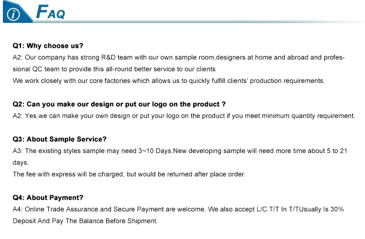Image resolution: width=365 pixels, height=239 pixels.
Task: Select the 'Q4: About Payment?' heading
Action: pyautogui.click(x=48, y=198)
